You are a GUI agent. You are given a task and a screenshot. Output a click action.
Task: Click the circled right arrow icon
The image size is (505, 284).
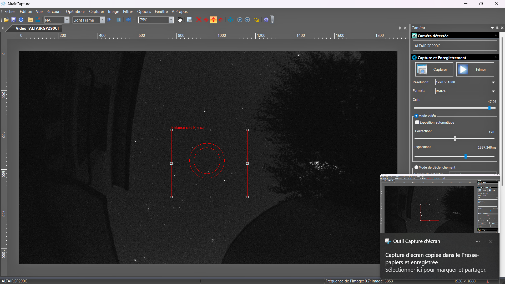tap(247, 20)
